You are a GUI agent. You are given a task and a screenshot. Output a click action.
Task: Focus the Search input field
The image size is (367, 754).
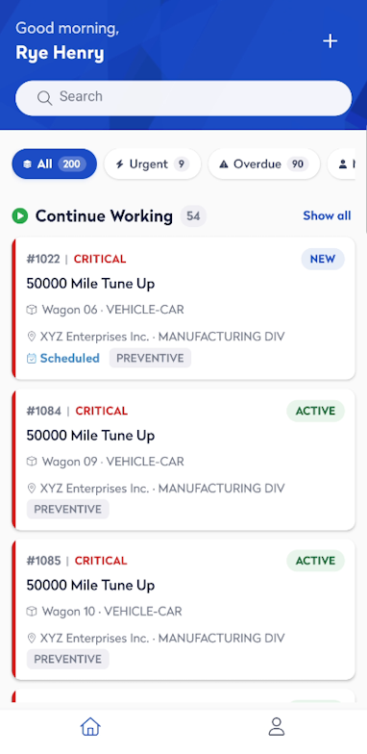(183, 98)
